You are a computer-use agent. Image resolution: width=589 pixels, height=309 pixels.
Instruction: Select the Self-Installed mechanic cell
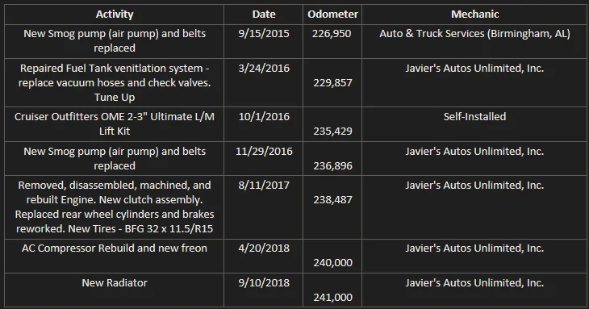[x=474, y=116]
